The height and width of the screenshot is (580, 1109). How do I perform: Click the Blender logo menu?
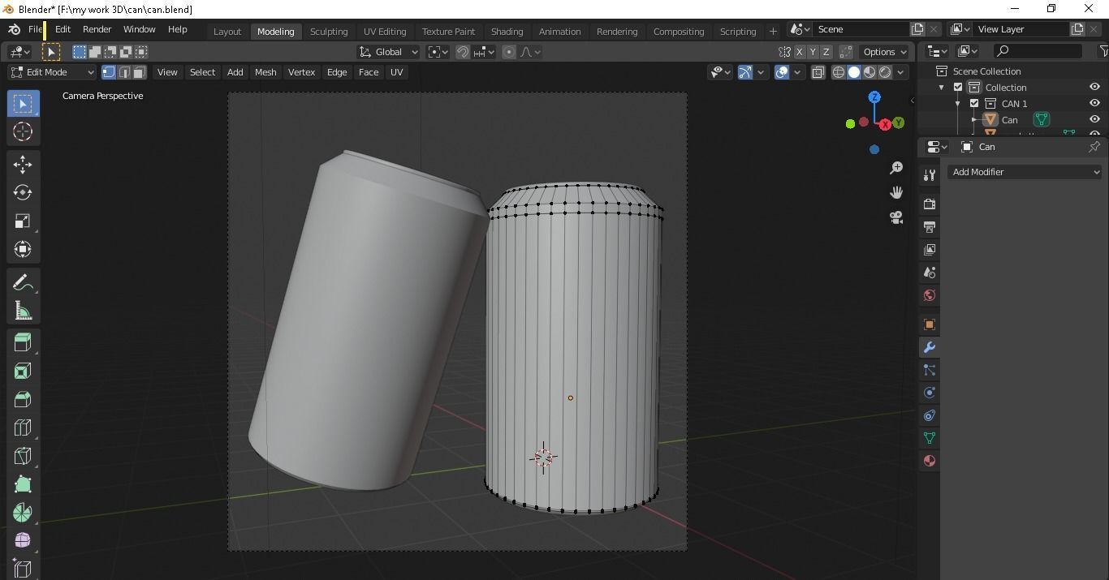coord(14,29)
